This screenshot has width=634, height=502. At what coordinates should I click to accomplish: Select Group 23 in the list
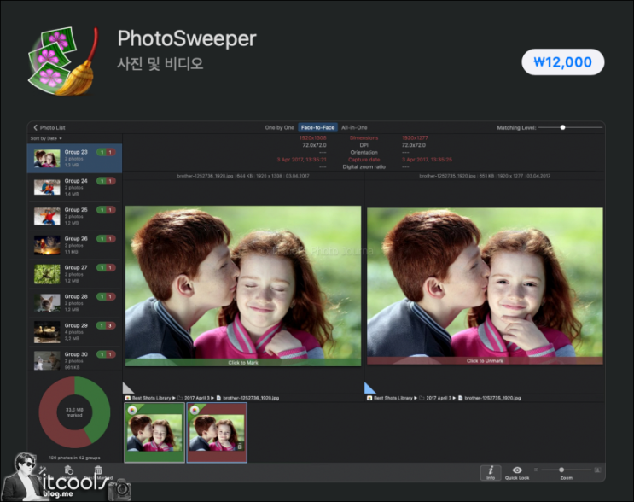(74, 158)
